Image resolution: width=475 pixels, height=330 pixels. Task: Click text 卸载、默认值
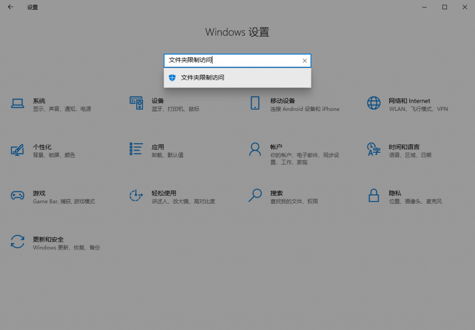click(x=167, y=155)
